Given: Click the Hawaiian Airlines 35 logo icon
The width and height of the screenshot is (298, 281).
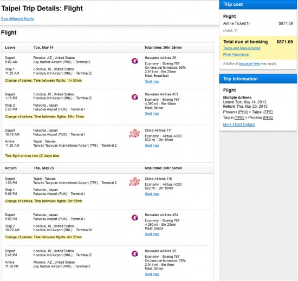Looking at the screenshot, I should (135, 61).
